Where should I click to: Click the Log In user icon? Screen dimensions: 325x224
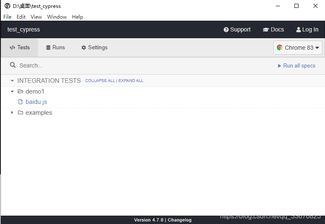pos(299,30)
